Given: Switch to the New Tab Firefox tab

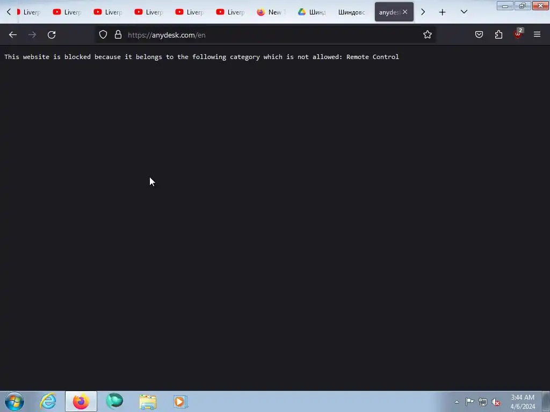Looking at the screenshot, I should point(271,12).
